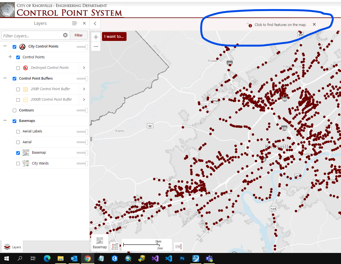The width and height of the screenshot is (341, 264).
Task: Select the Layers tab at the panel bottom
Action: pos(12,247)
